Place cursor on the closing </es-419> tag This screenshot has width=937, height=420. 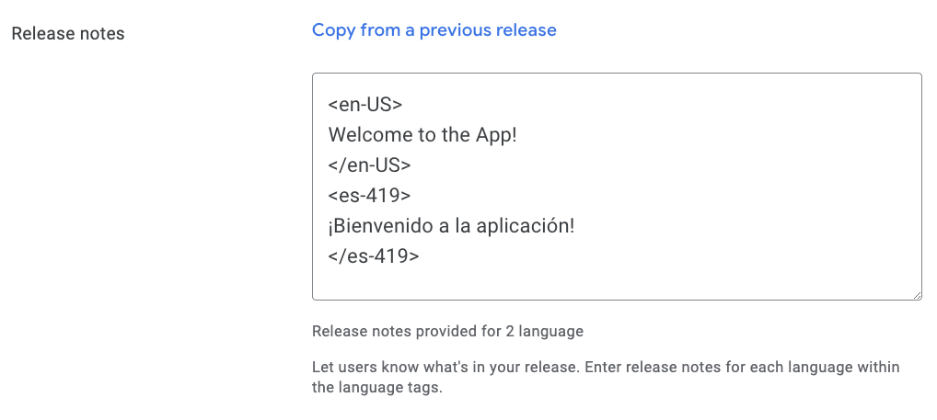pyautogui.click(x=374, y=256)
